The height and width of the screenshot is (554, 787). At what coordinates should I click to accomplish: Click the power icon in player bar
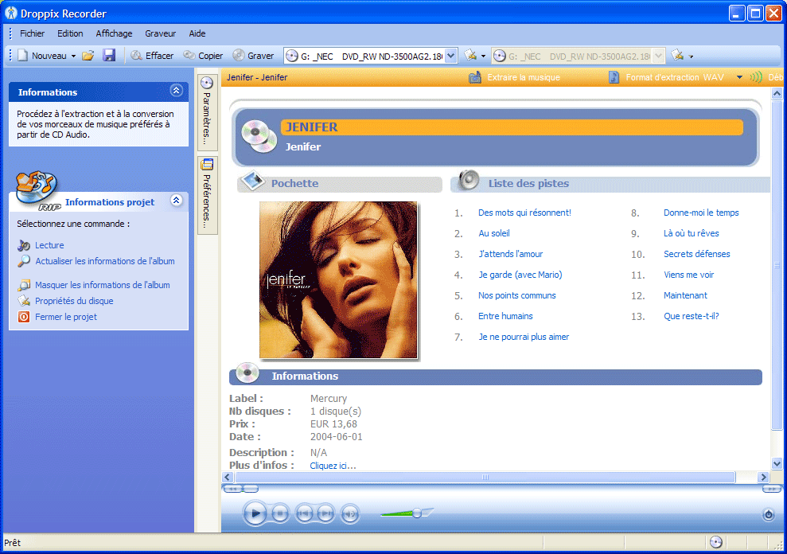click(768, 515)
